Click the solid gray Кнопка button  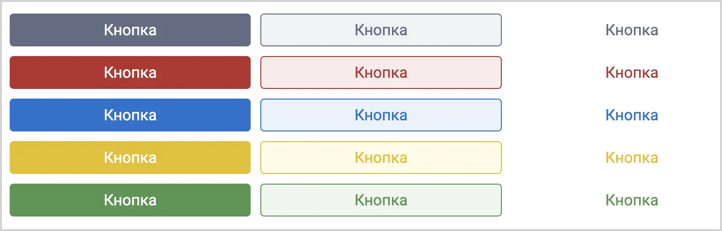(130, 30)
